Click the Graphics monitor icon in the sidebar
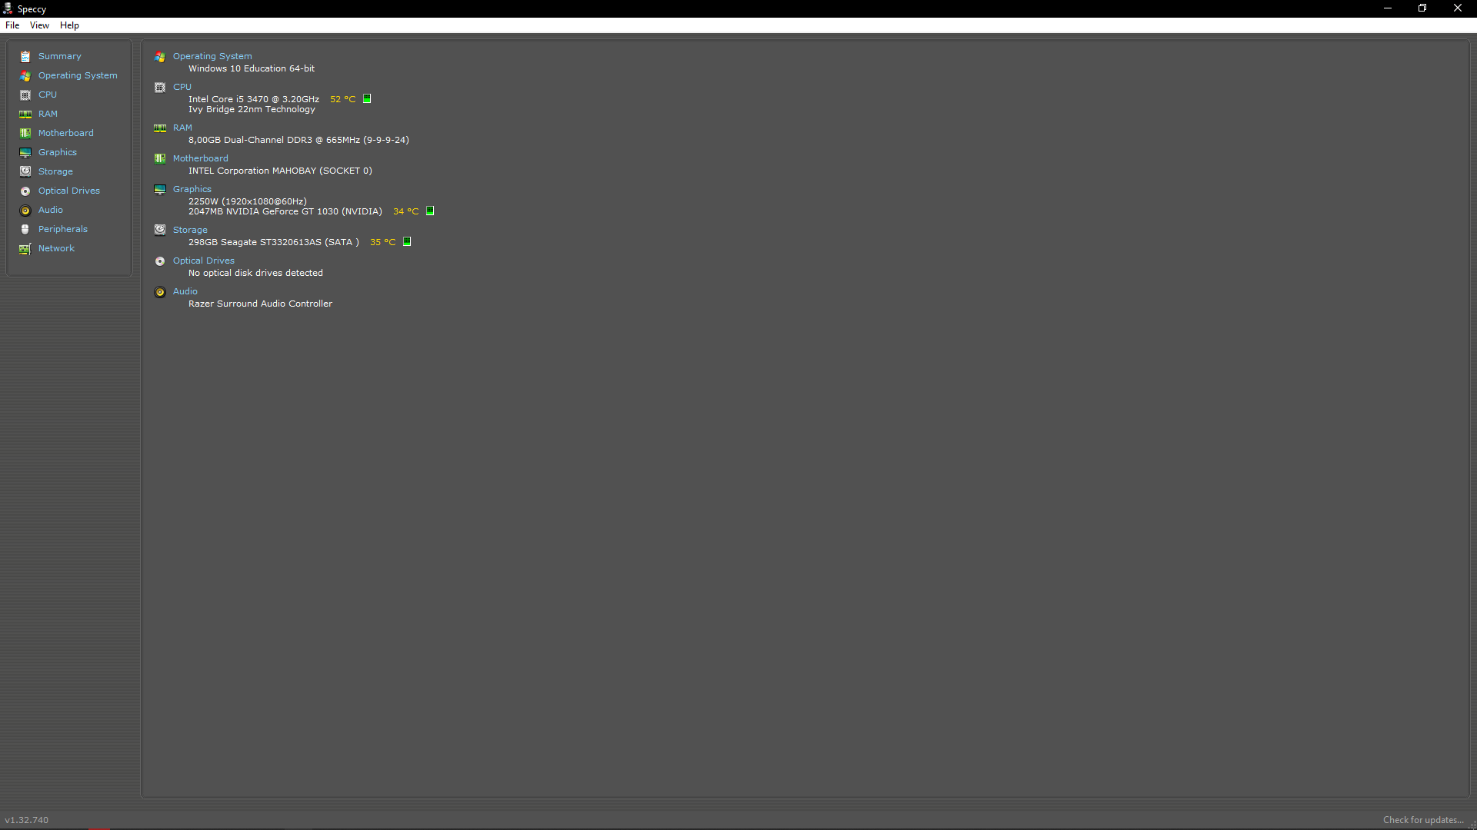 pyautogui.click(x=25, y=153)
